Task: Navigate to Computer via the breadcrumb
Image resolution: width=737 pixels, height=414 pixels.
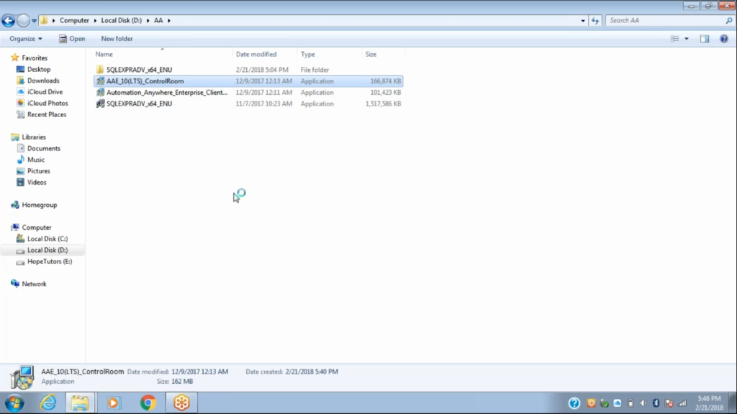Action: (75, 20)
